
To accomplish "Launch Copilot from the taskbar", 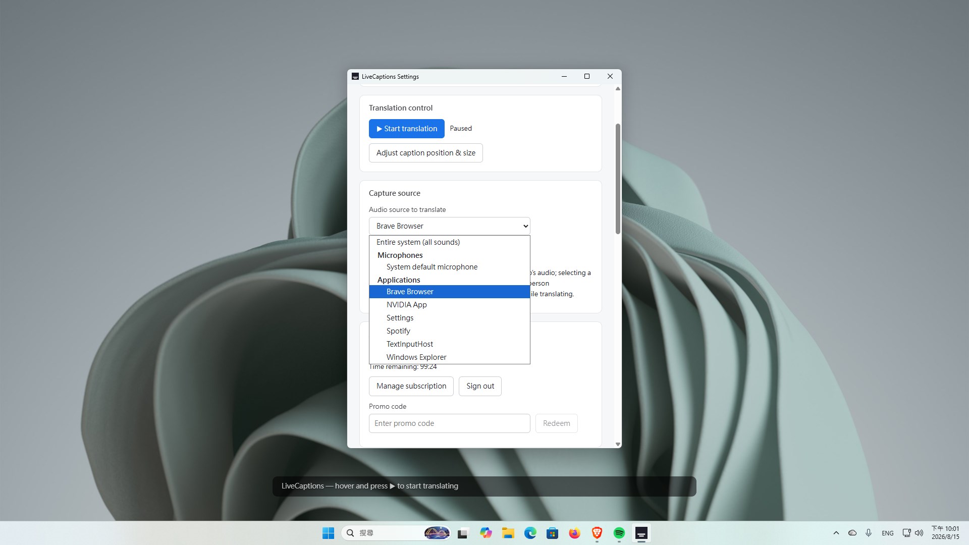I will point(486,533).
